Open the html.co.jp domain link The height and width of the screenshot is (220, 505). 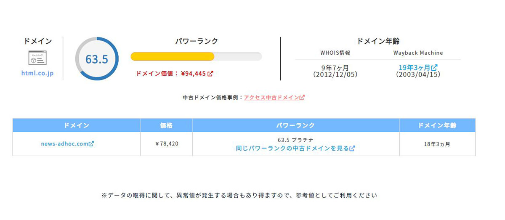click(x=37, y=73)
